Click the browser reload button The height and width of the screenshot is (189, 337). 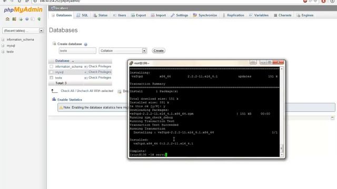pos(19,1)
